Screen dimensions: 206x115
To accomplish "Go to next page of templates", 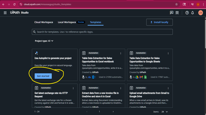I will pyautogui.click(x=113, y=112).
